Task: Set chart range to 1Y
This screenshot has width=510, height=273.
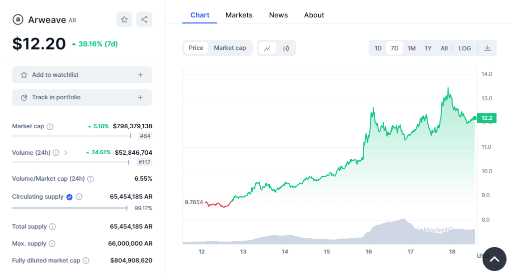Action: tap(428, 48)
